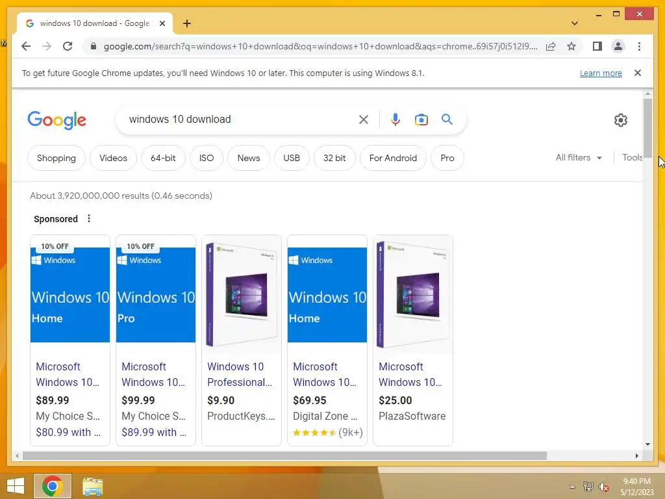Select the News filter chip

click(249, 158)
